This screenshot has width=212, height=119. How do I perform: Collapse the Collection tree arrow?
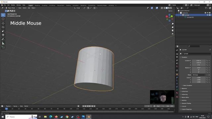pyautogui.click(x=179, y=13)
